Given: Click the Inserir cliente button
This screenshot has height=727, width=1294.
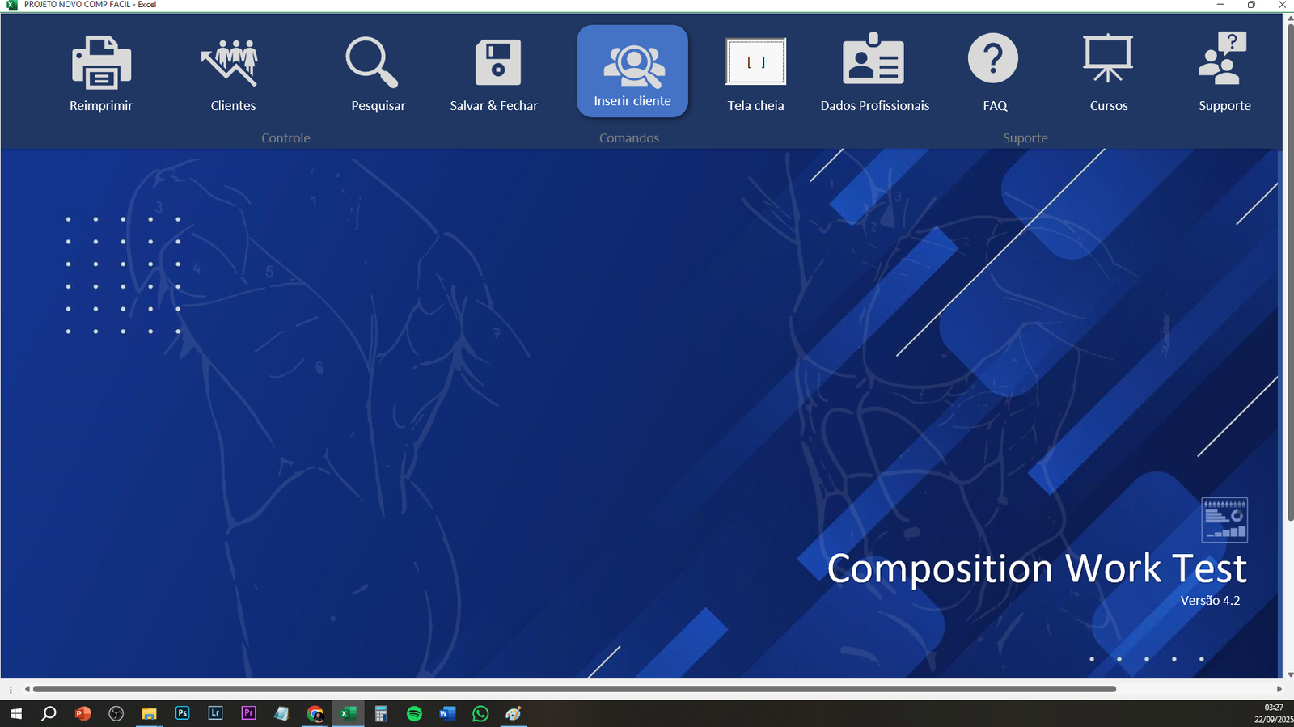Looking at the screenshot, I should click(632, 71).
